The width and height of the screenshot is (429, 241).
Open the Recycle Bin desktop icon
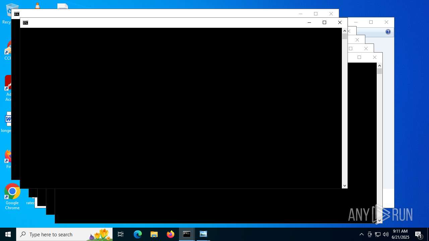(7, 13)
